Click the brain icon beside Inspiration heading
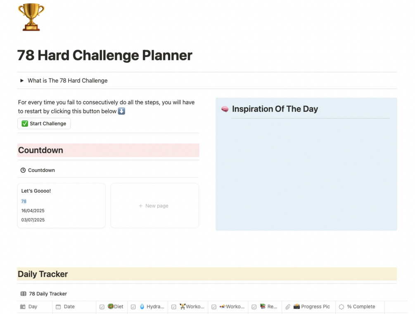Screen dimensions: 415x314 click(225, 109)
